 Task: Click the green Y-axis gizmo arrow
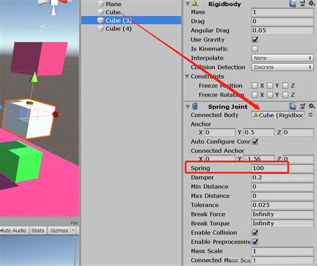click(x=33, y=76)
